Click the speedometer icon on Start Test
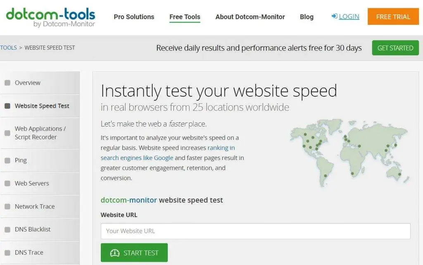Screen dimensions: 423x265 point(115,253)
